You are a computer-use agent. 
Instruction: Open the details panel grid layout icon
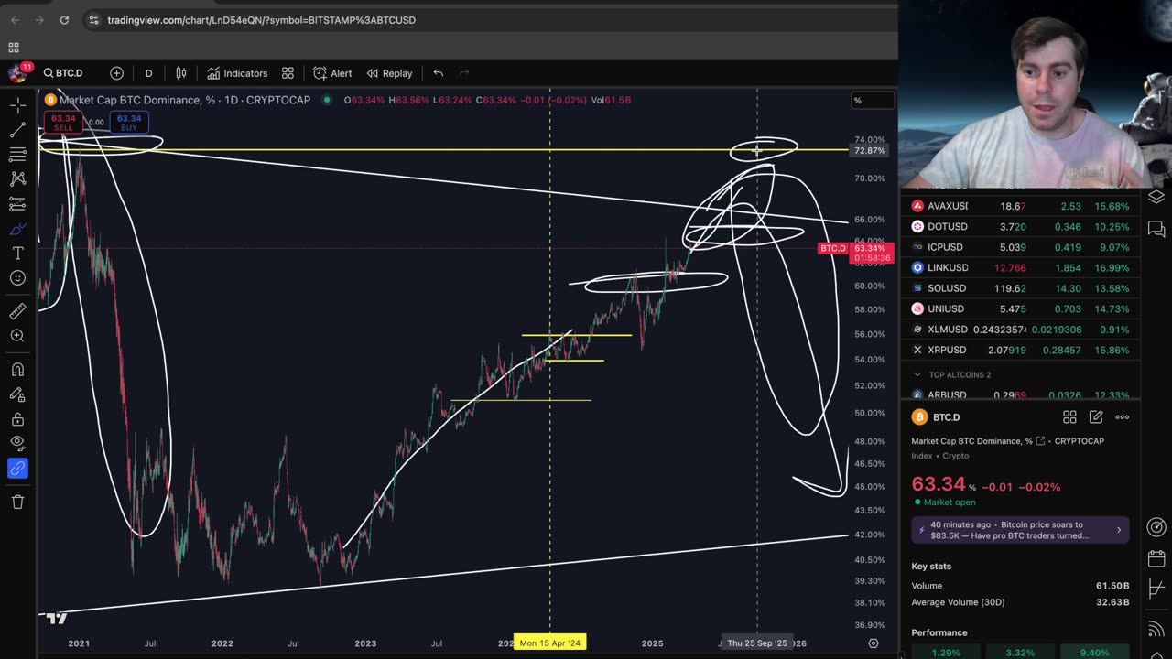1069,417
